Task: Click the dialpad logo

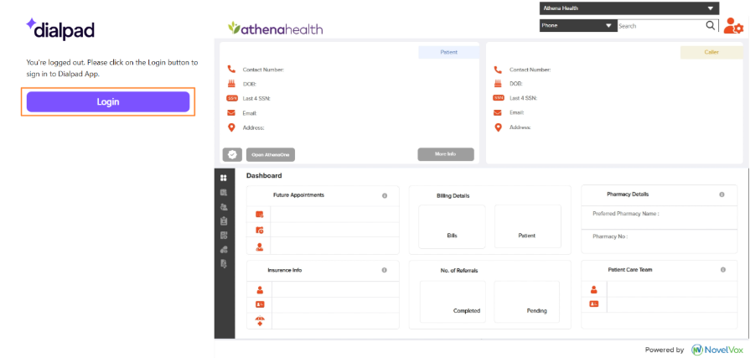Action: pos(60,29)
